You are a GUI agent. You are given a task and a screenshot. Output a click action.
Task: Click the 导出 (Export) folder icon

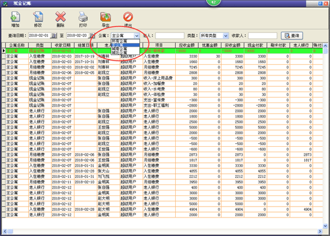106,17
